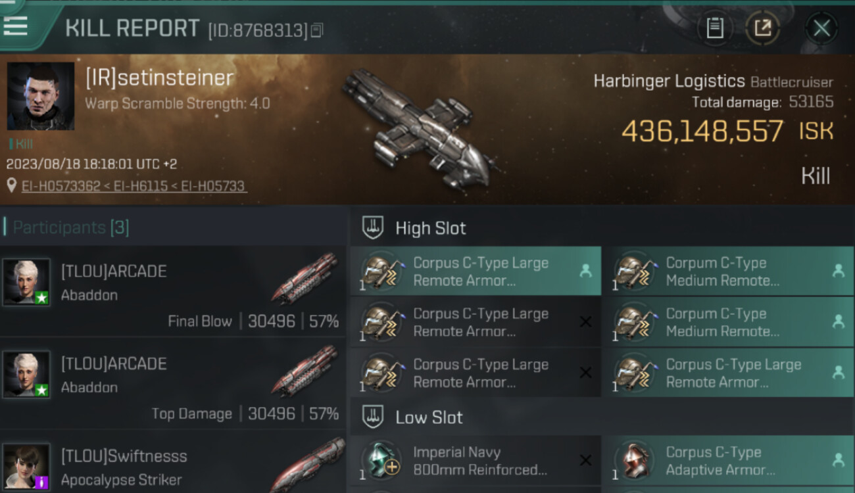Select first Corpus C-Type Large Remote Armor module
This screenshot has width=855, height=493.
476,271
